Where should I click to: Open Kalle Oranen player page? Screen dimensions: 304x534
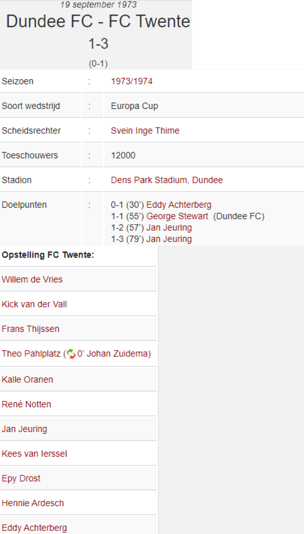[28, 380]
